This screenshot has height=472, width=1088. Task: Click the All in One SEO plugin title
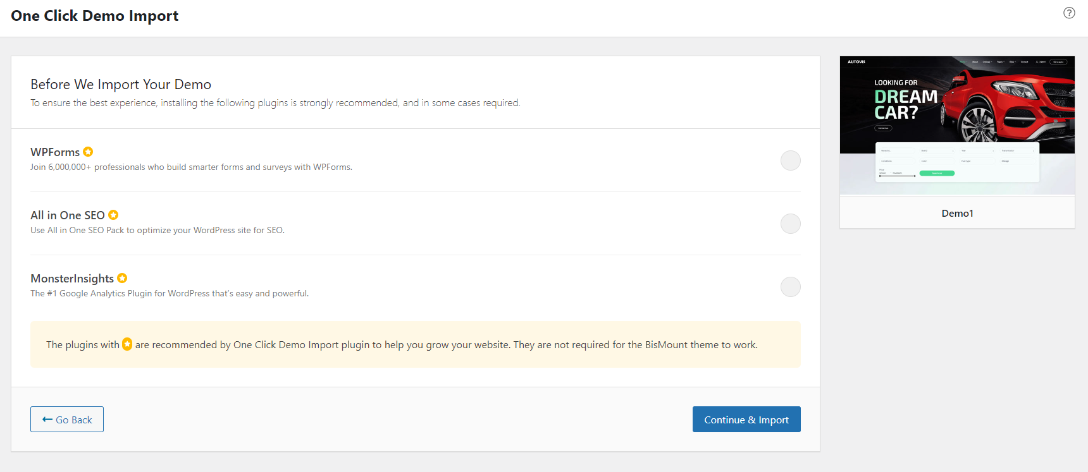pyautogui.click(x=68, y=215)
